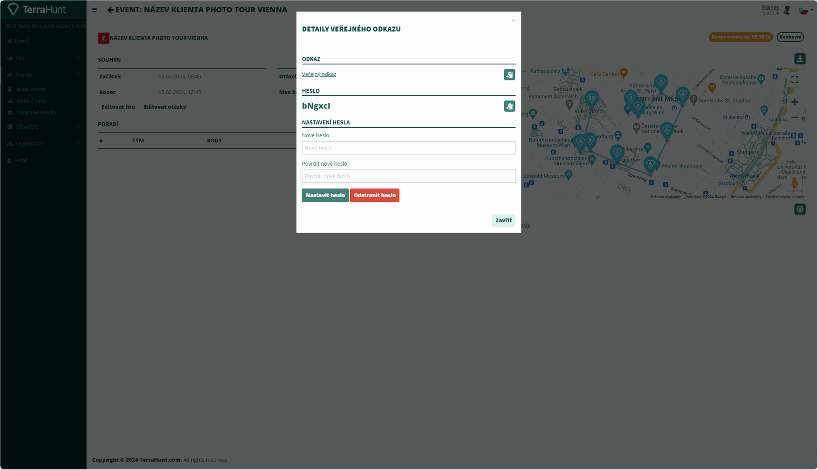Viewport: 818px width, 470px height.
Task: Open the language flag dropdown
Action: click(x=806, y=10)
